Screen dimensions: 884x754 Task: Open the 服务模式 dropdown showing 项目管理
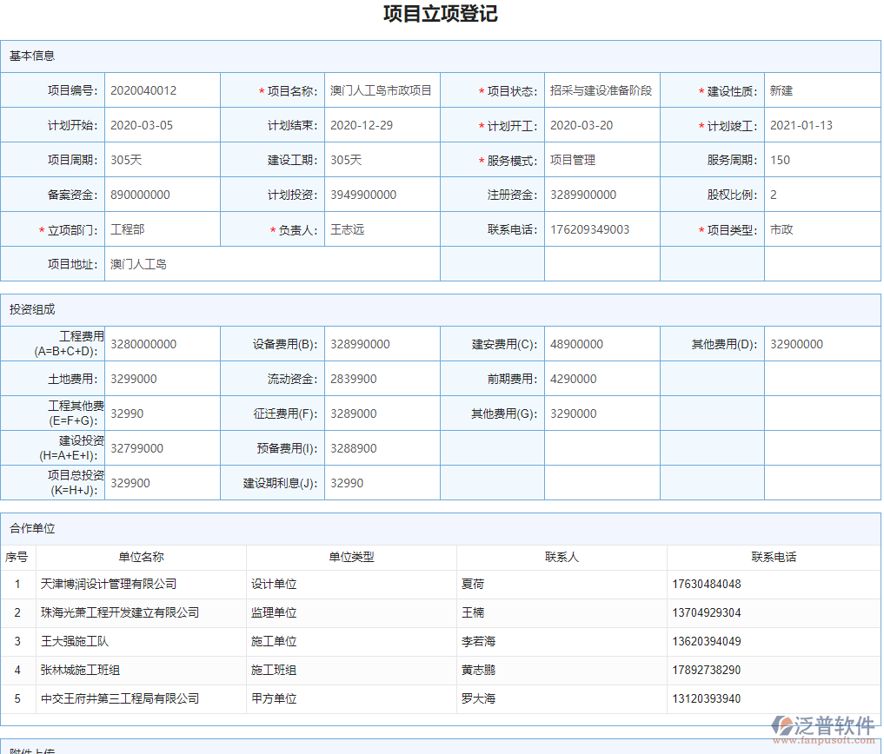(x=602, y=160)
